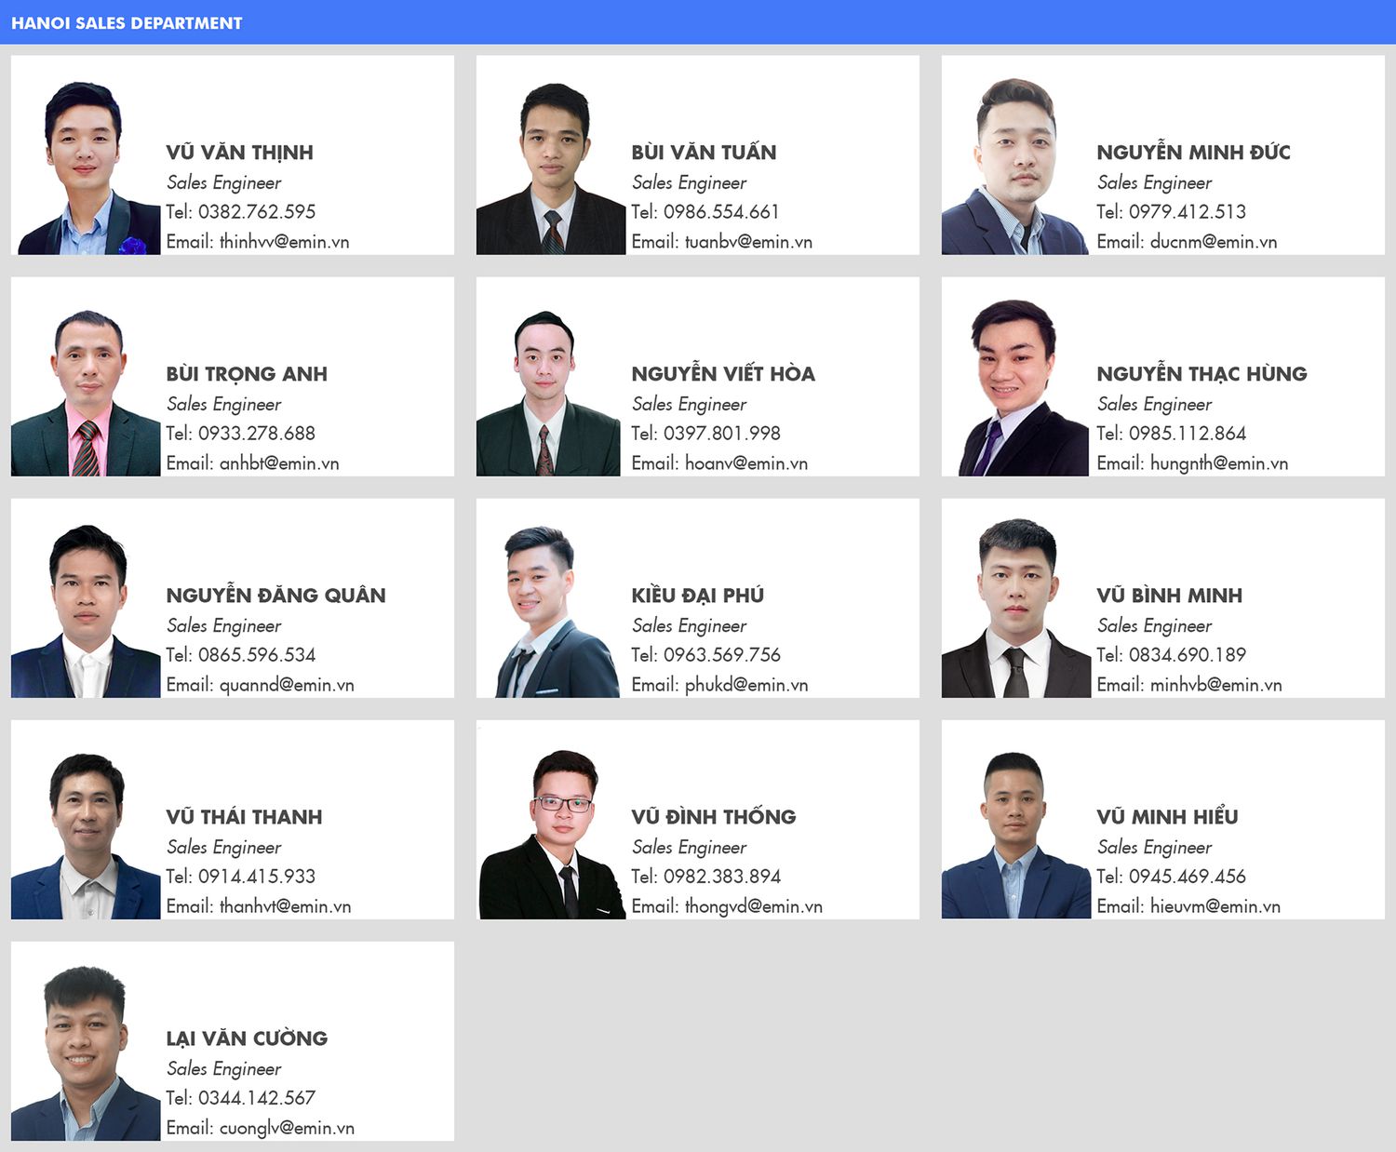Select the name Vũ Minh Hiểu
Viewport: 1396px width, 1152px height.
click(1167, 817)
